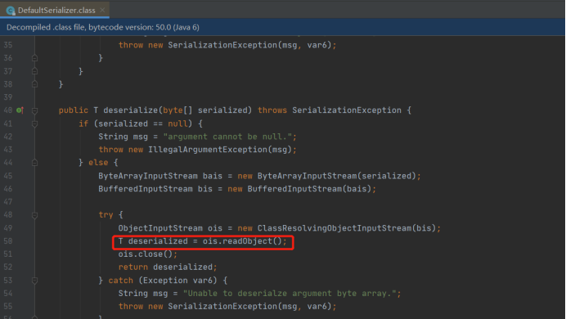Click the deserialize method name
Screen dimensions: 566x319
tap(130, 110)
